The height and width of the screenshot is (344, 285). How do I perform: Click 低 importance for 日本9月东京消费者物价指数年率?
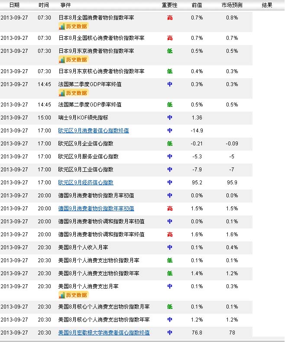[x=170, y=51]
